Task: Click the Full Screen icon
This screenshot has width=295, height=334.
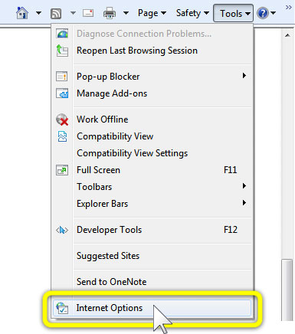Action: tap(62, 170)
